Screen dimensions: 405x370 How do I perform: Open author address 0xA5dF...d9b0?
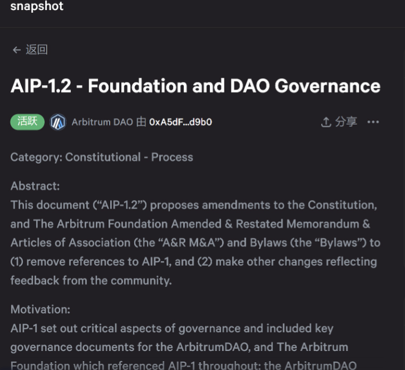pyautogui.click(x=180, y=122)
